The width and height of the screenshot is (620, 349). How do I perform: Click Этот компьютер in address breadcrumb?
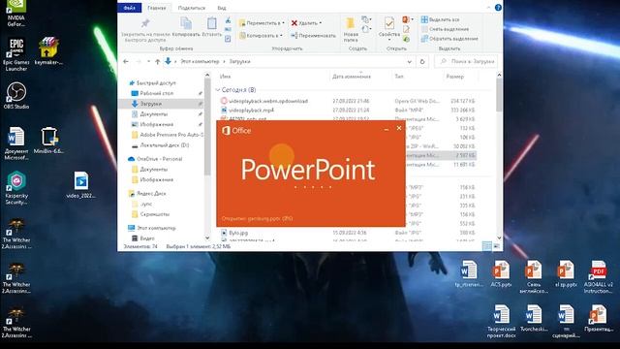pos(200,62)
